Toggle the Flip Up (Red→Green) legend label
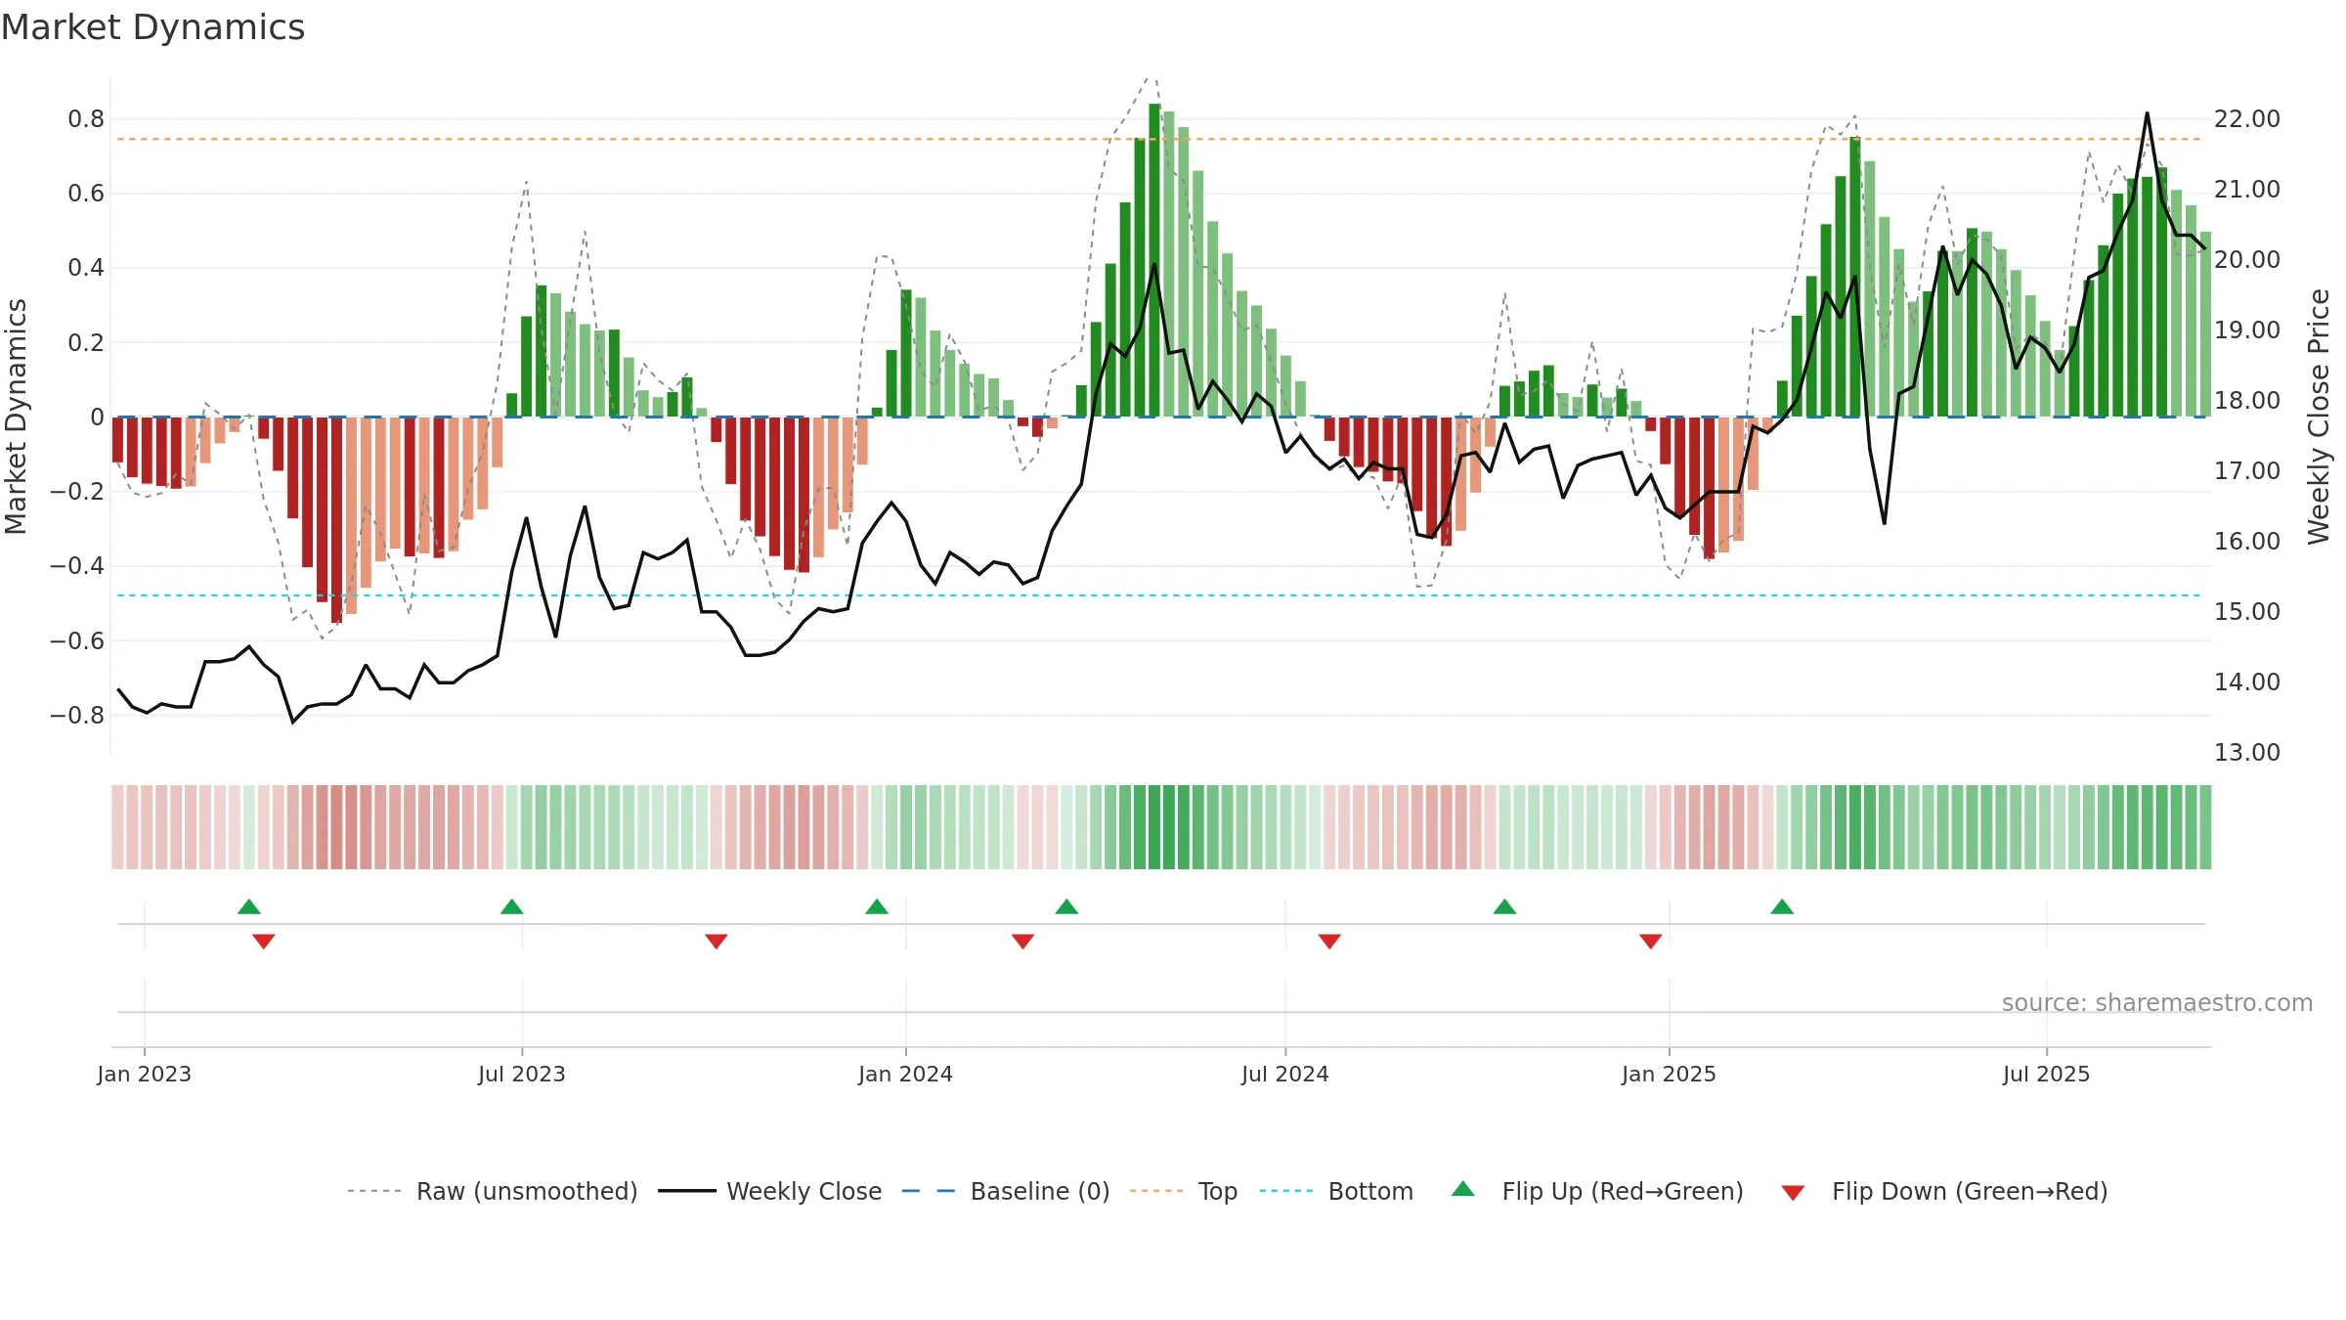The height and width of the screenshot is (1320, 2346). (x=1623, y=1191)
